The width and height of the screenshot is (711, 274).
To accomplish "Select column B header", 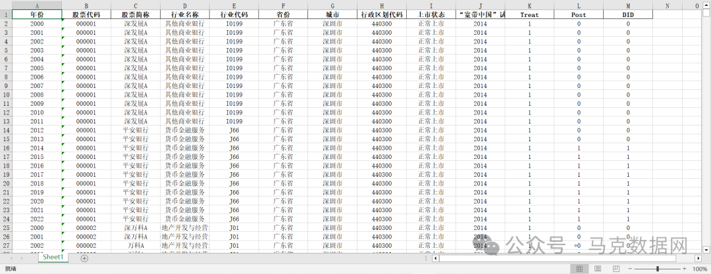I will [x=86, y=6].
